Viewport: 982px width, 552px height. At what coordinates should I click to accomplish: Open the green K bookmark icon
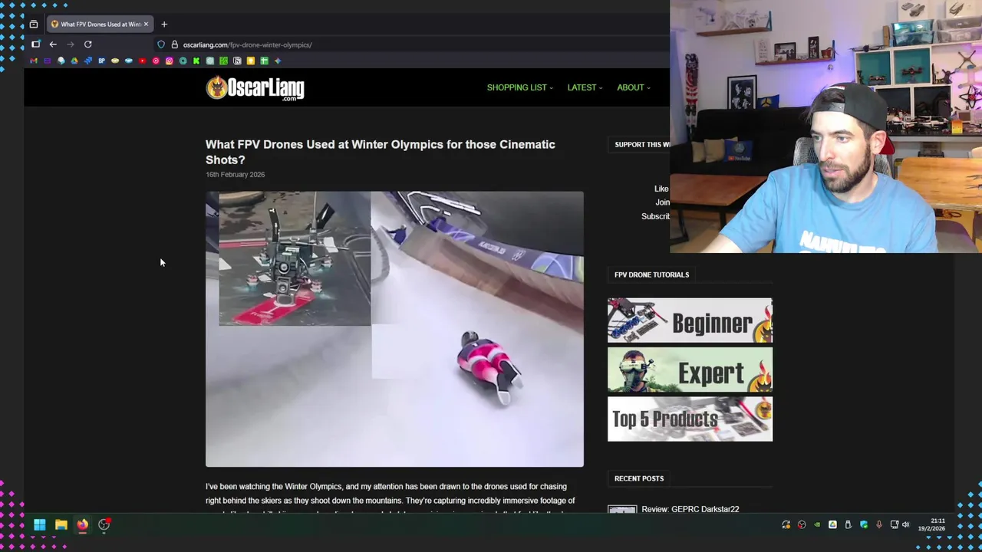pyautogui.click(x=196, y=61)
